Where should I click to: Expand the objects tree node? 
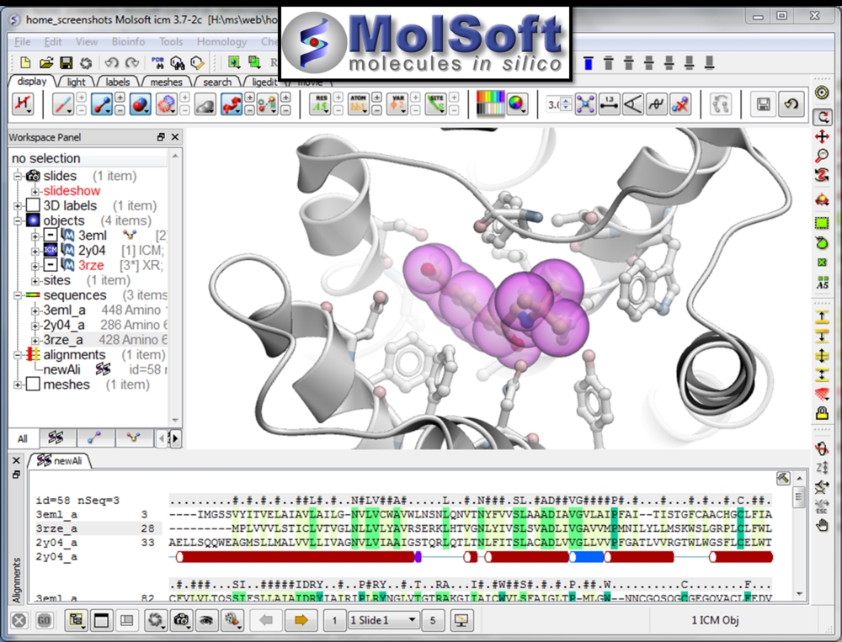[19, 220]
